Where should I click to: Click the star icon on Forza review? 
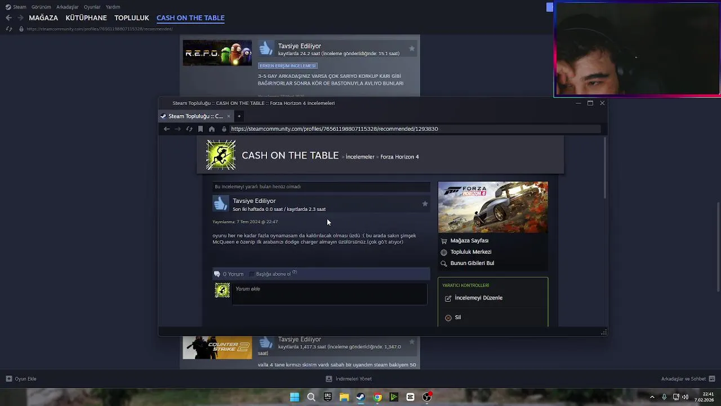tap(425, 204)
